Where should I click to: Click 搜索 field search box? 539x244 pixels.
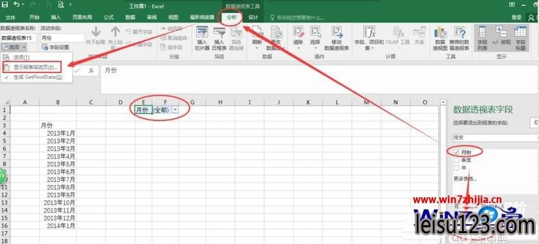point(495,137)
